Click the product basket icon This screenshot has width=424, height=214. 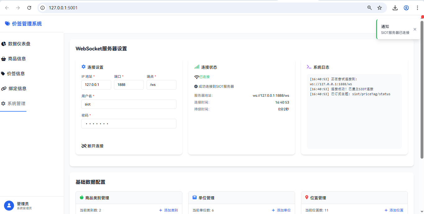click(3, 59)
